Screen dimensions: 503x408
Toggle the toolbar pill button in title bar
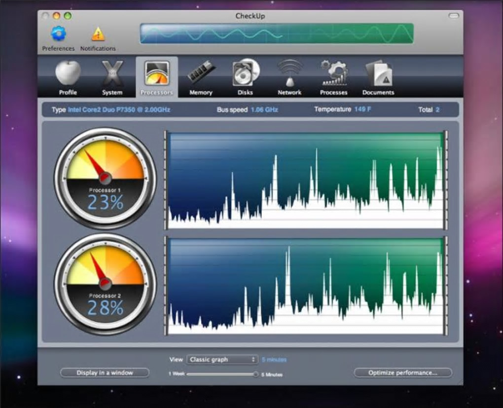(x=453, y=16)
